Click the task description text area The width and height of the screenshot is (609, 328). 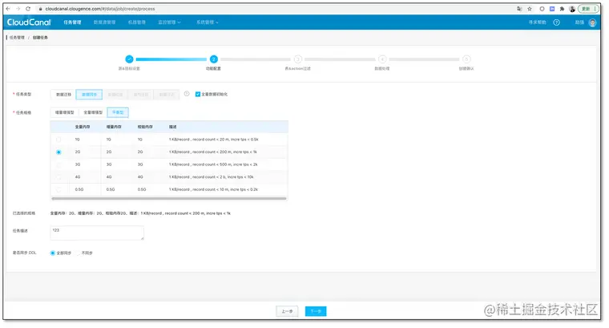[x=97, y=233]
